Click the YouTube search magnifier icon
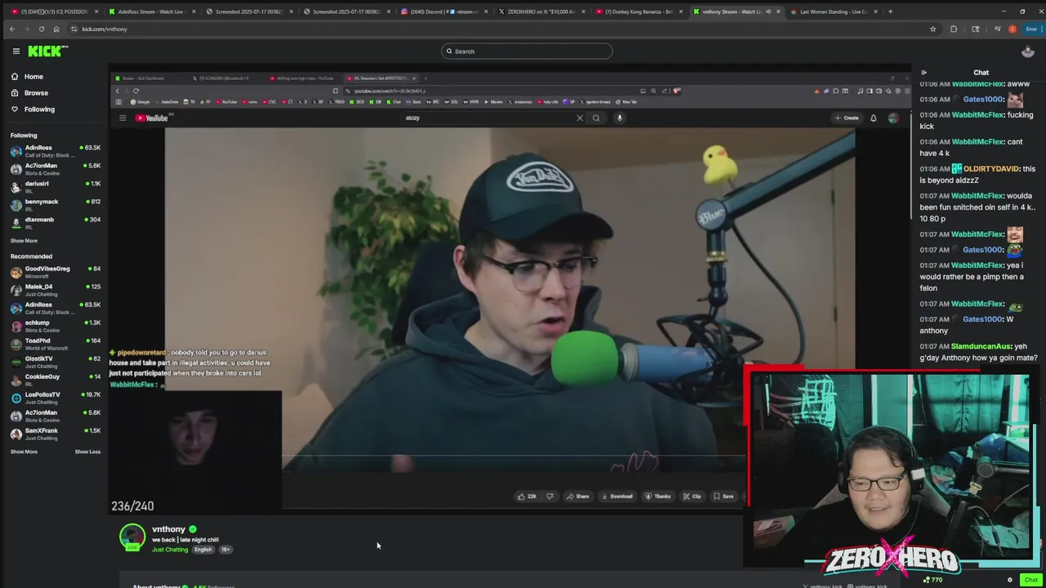 (597, 118)
